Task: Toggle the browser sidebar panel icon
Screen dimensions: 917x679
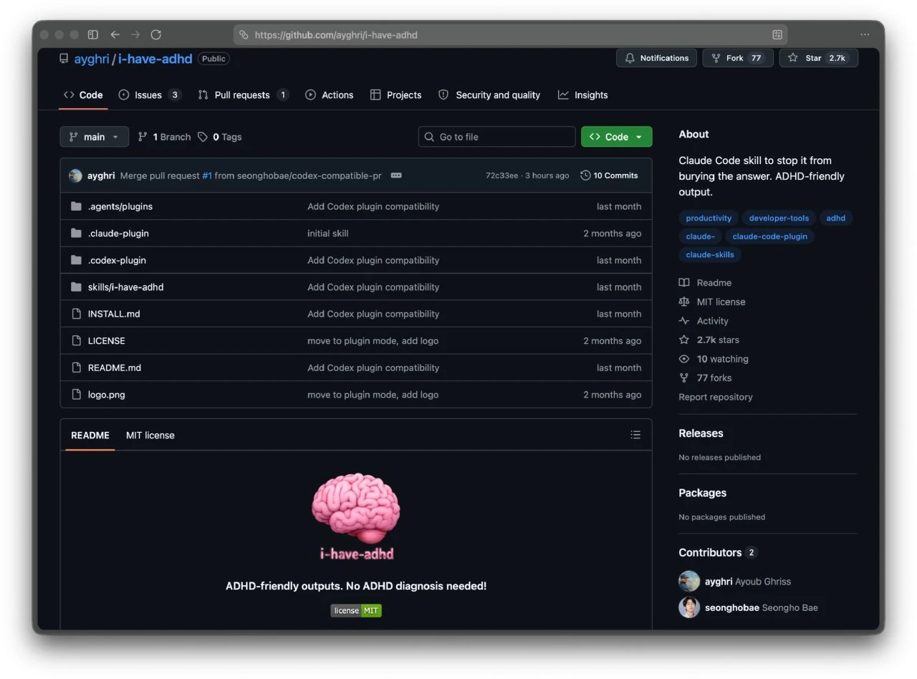Action: (93, 34)
